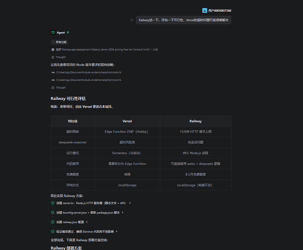Click the globe icon before Railway search
This screenshot has width=303, height=250.
(52, 49)
